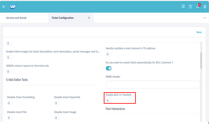Turn off automatic BCC channel ticket creation
Viewport: 209px width, 124px height.
tap(109, 68)
